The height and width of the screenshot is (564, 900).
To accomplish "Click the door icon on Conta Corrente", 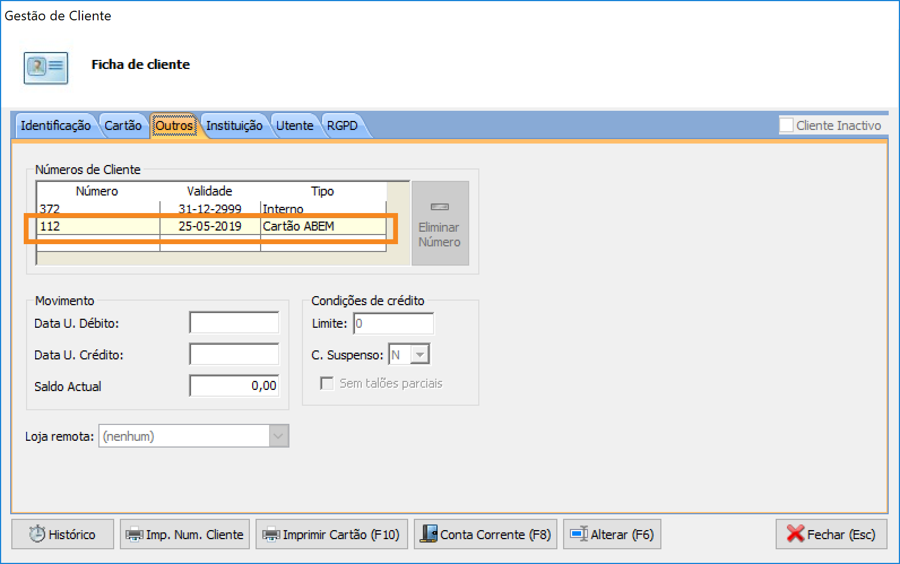I will (x=429, y=534).
